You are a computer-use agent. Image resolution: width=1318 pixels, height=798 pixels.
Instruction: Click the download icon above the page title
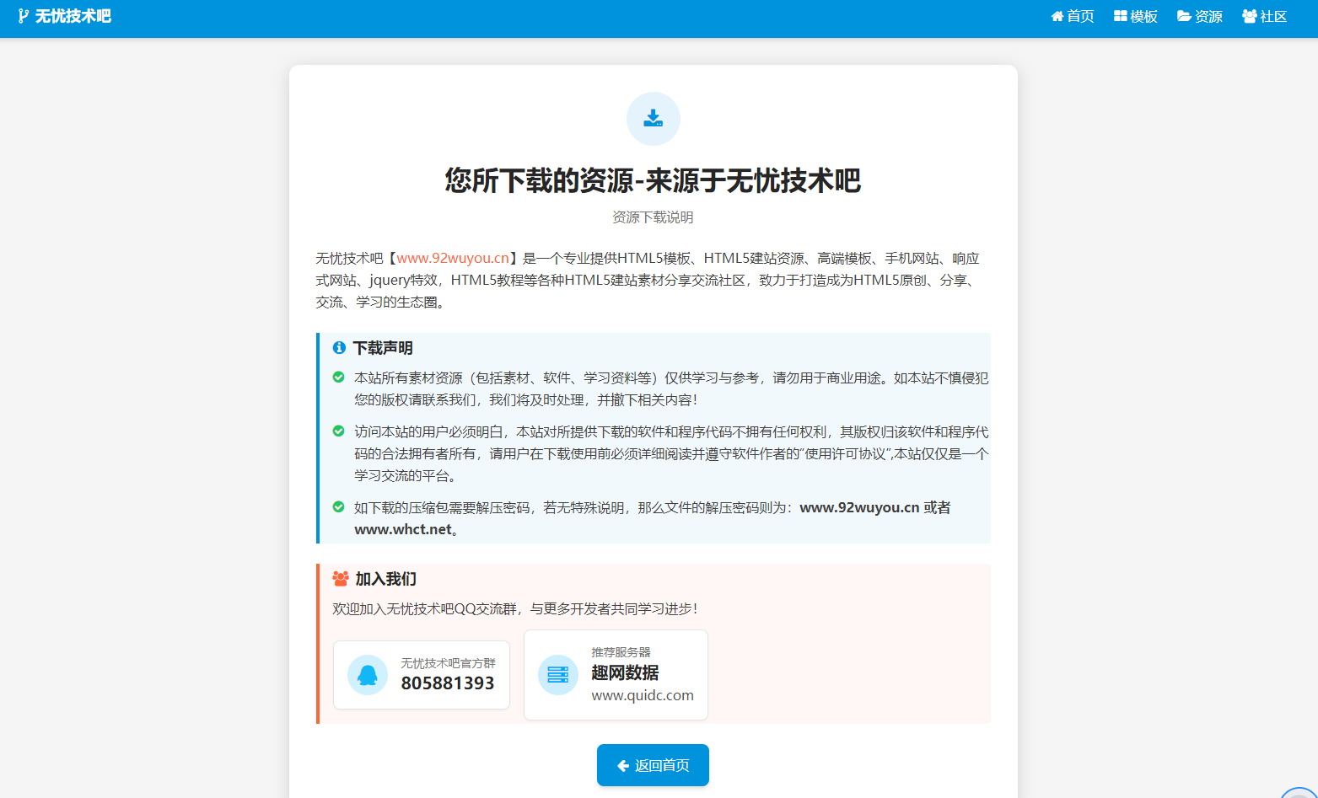[653, 118]
